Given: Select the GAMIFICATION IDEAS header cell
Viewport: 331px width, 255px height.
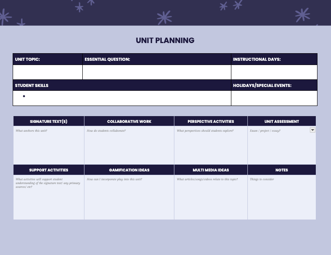Looking at the screenshot, I should tap(129, 170).
